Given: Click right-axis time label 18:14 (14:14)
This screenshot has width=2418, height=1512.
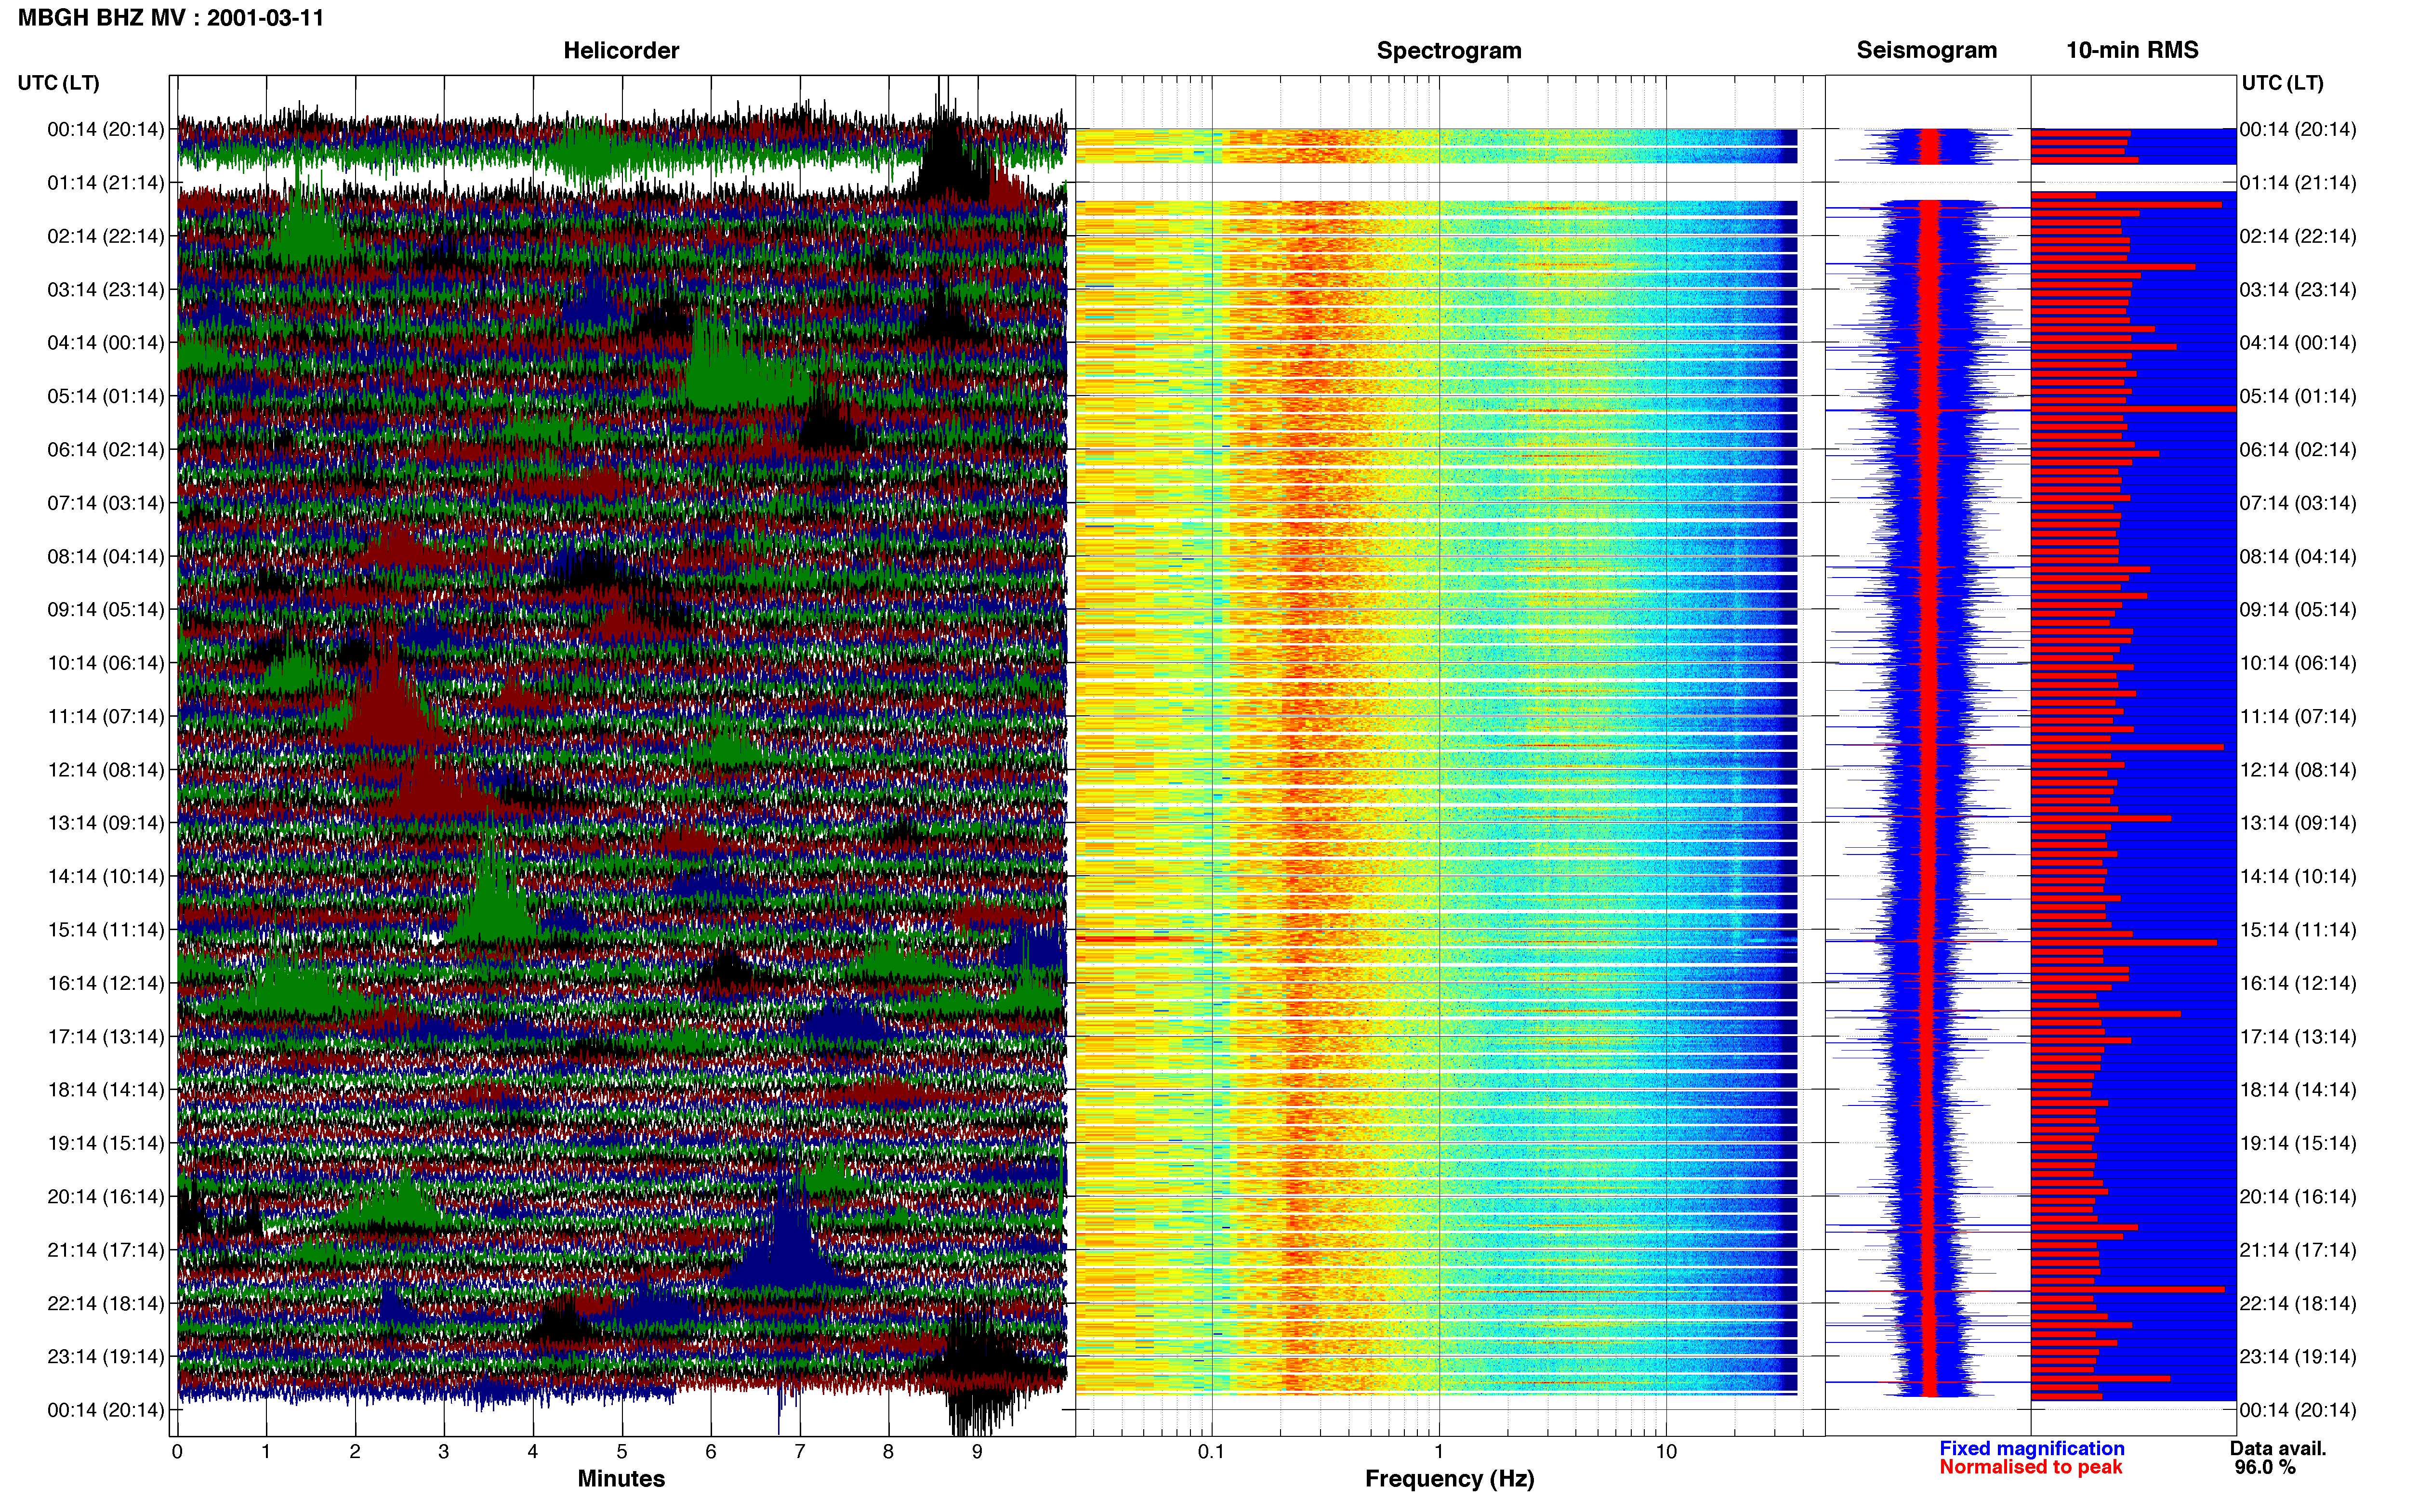Looking at the screenshot, I should point(2298,1090).
